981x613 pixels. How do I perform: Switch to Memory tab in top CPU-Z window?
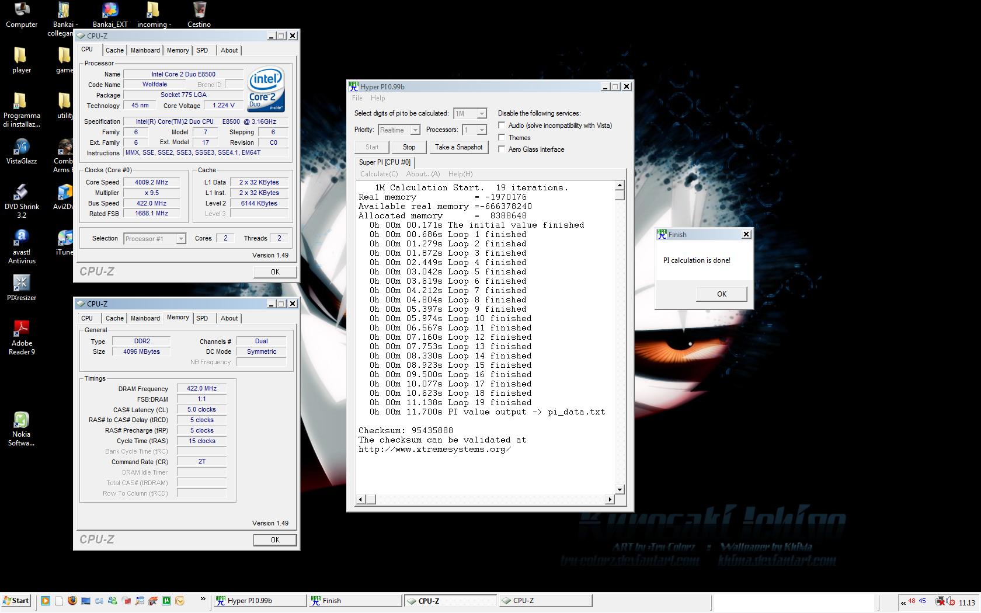[178, 51]
